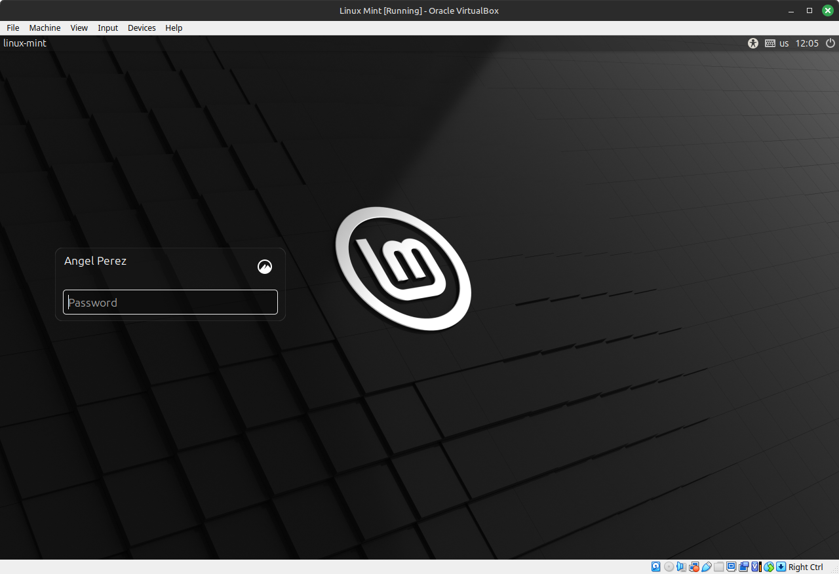Minimize the VirtualBox window

791,10
